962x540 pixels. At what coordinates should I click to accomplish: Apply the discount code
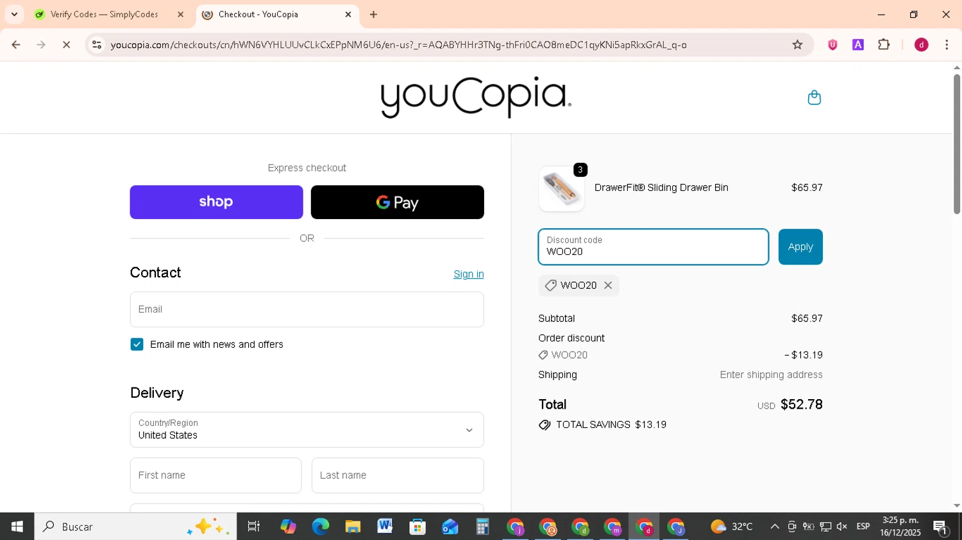coord(800,247)
